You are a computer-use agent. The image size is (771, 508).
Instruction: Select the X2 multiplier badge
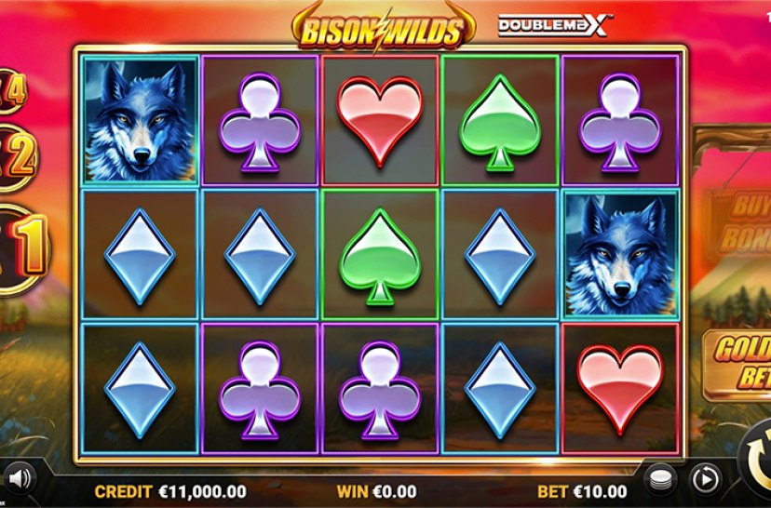click(x=17, y=158)
